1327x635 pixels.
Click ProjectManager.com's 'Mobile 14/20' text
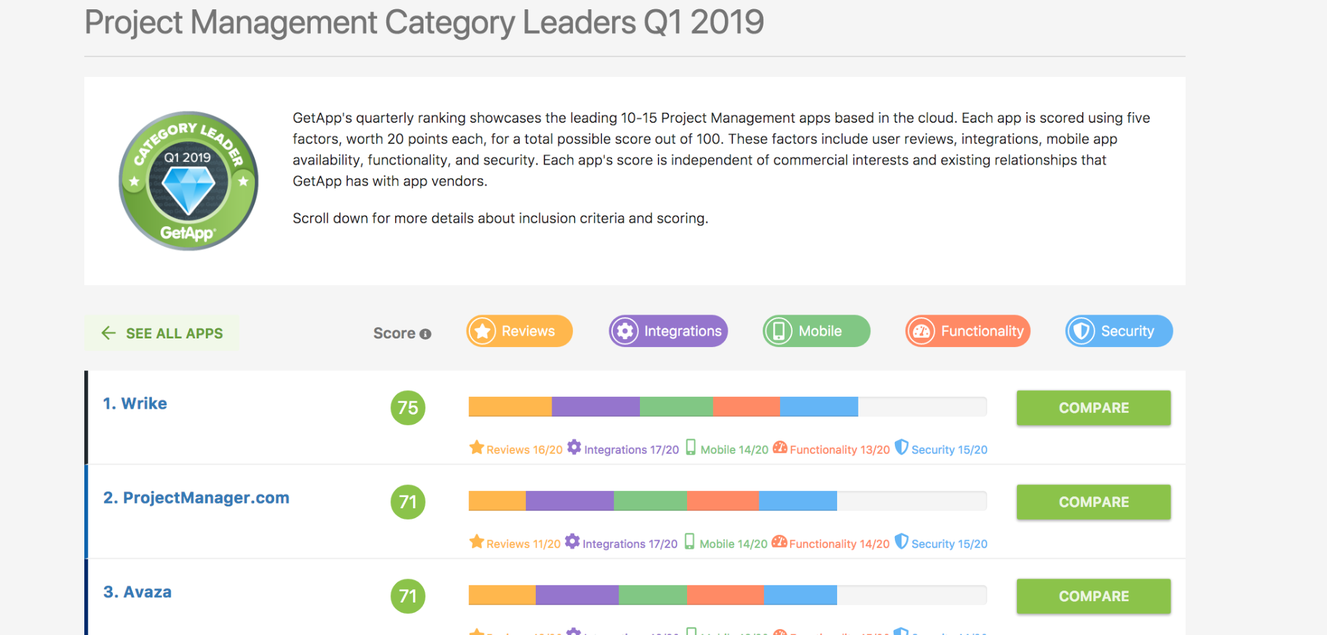coord(734,544)
